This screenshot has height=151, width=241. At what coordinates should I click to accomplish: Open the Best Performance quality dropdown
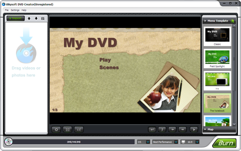click(x=176, y=142)
